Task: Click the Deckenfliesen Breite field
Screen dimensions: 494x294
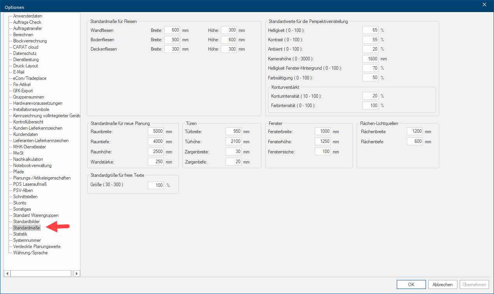Action: (172, 49)
